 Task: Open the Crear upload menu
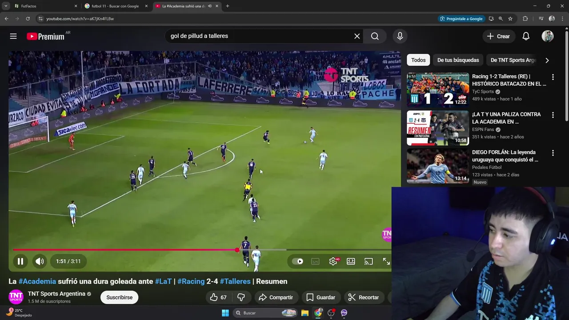499,36
